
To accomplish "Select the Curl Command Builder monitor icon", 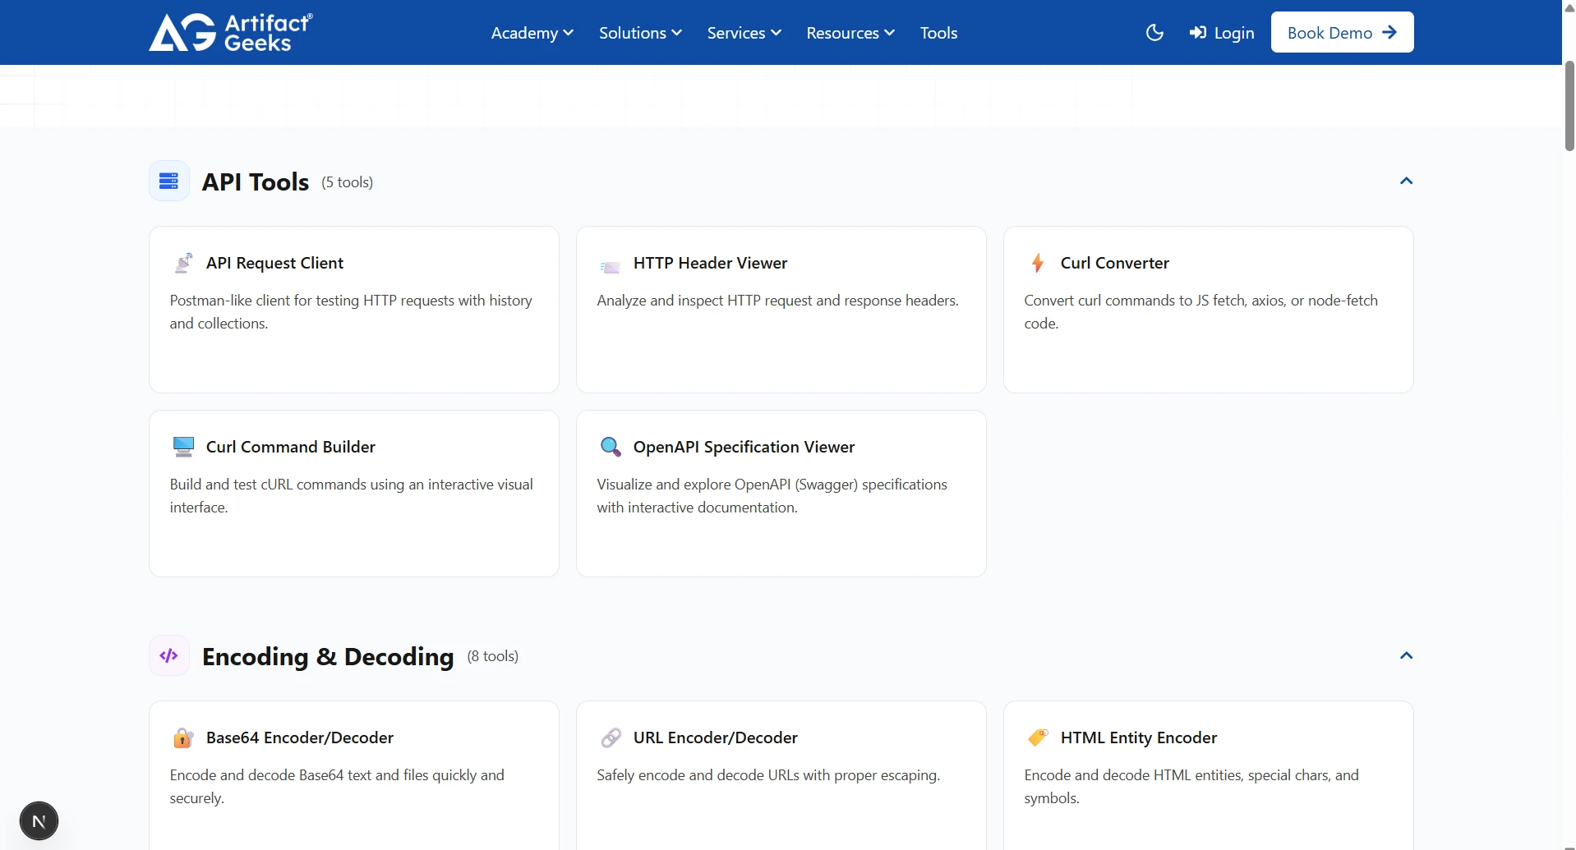I will pos(183,446).
